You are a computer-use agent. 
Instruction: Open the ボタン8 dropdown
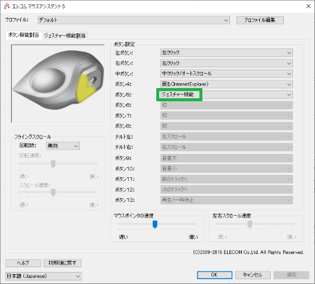click(x=226, y=126)
